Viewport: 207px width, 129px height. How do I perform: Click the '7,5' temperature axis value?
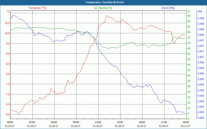[x=8, y=84]
